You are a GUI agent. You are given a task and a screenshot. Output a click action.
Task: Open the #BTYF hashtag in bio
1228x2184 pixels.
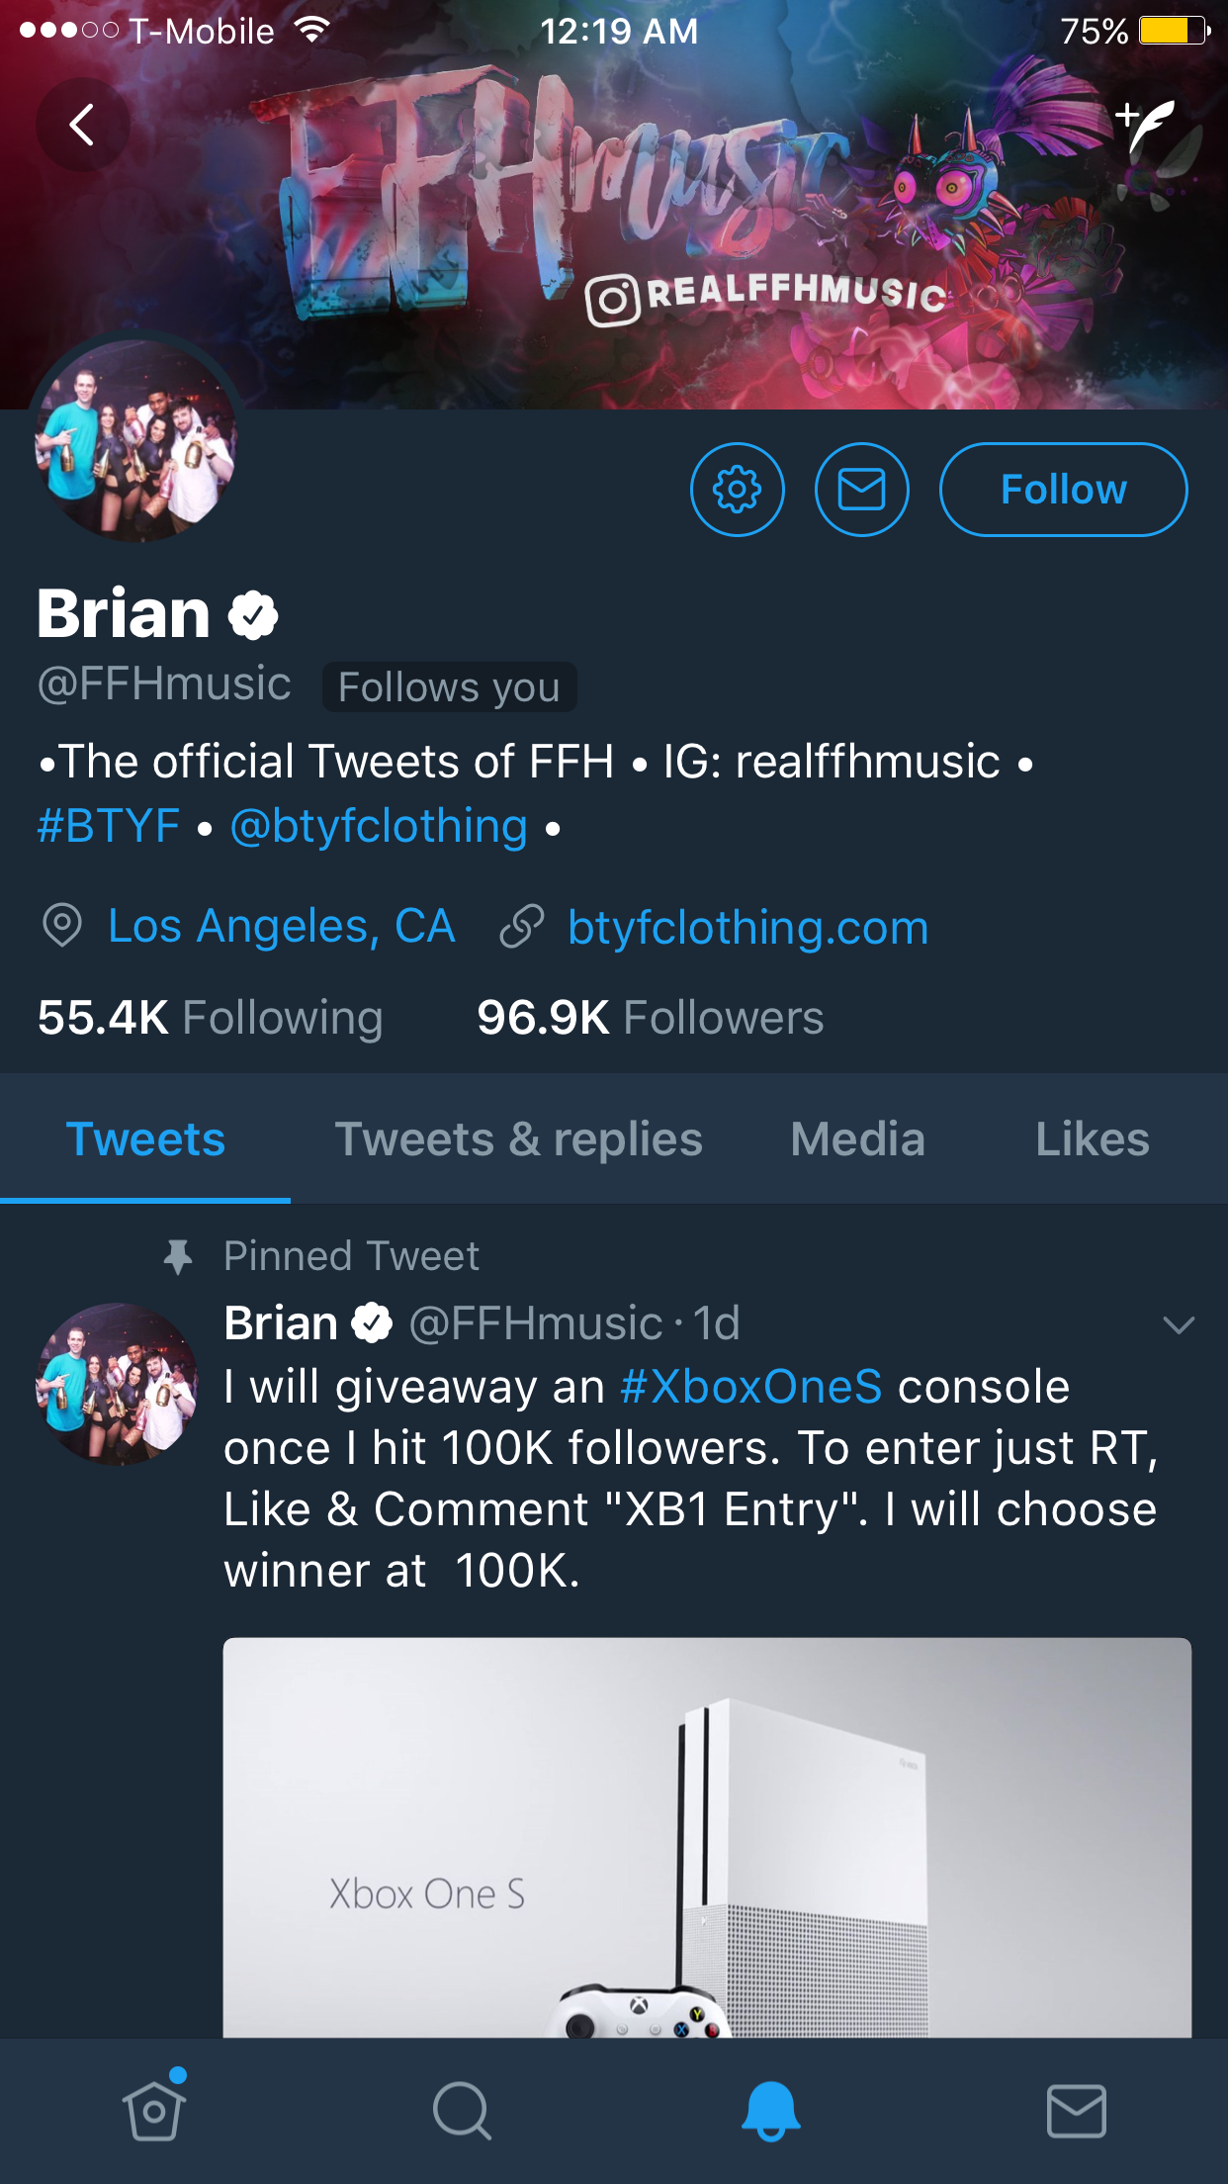coord(109,826)
